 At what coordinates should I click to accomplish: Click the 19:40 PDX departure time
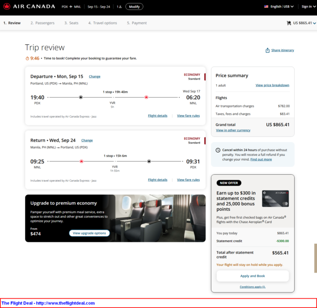pos(37,97)
